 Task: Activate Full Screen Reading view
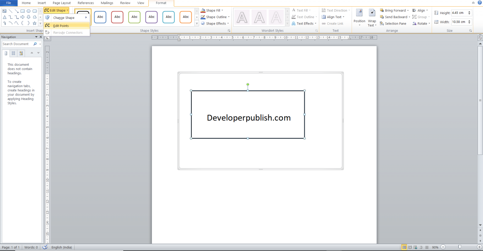click(x=410, y=247)
